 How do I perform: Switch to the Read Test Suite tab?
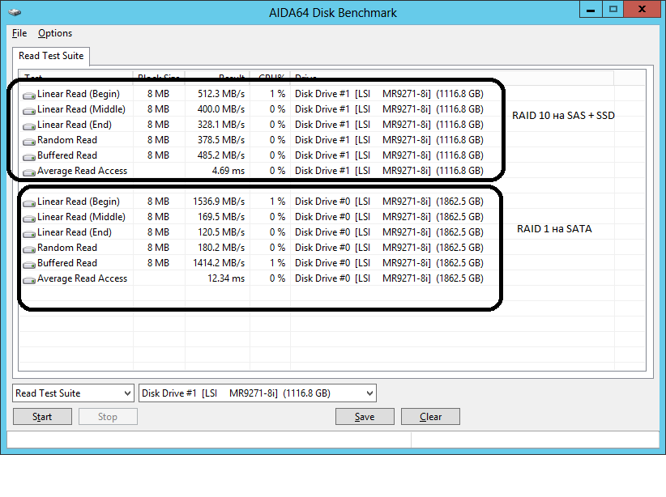[51, 56]
